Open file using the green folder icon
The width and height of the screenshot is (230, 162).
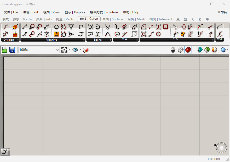point(4,50)
